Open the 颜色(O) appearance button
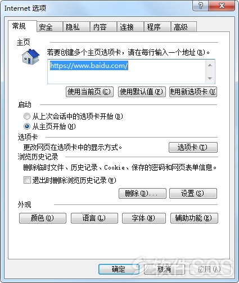Viewport: 239px width, 283px height. coord(43,218)
